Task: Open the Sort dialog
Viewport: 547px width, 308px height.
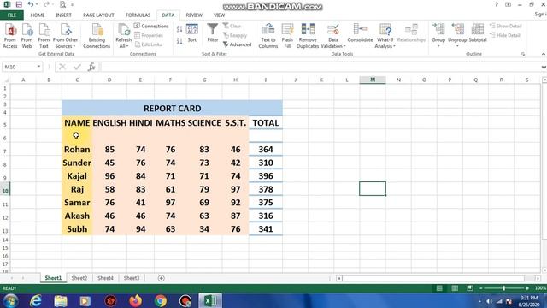Action: 191,33
